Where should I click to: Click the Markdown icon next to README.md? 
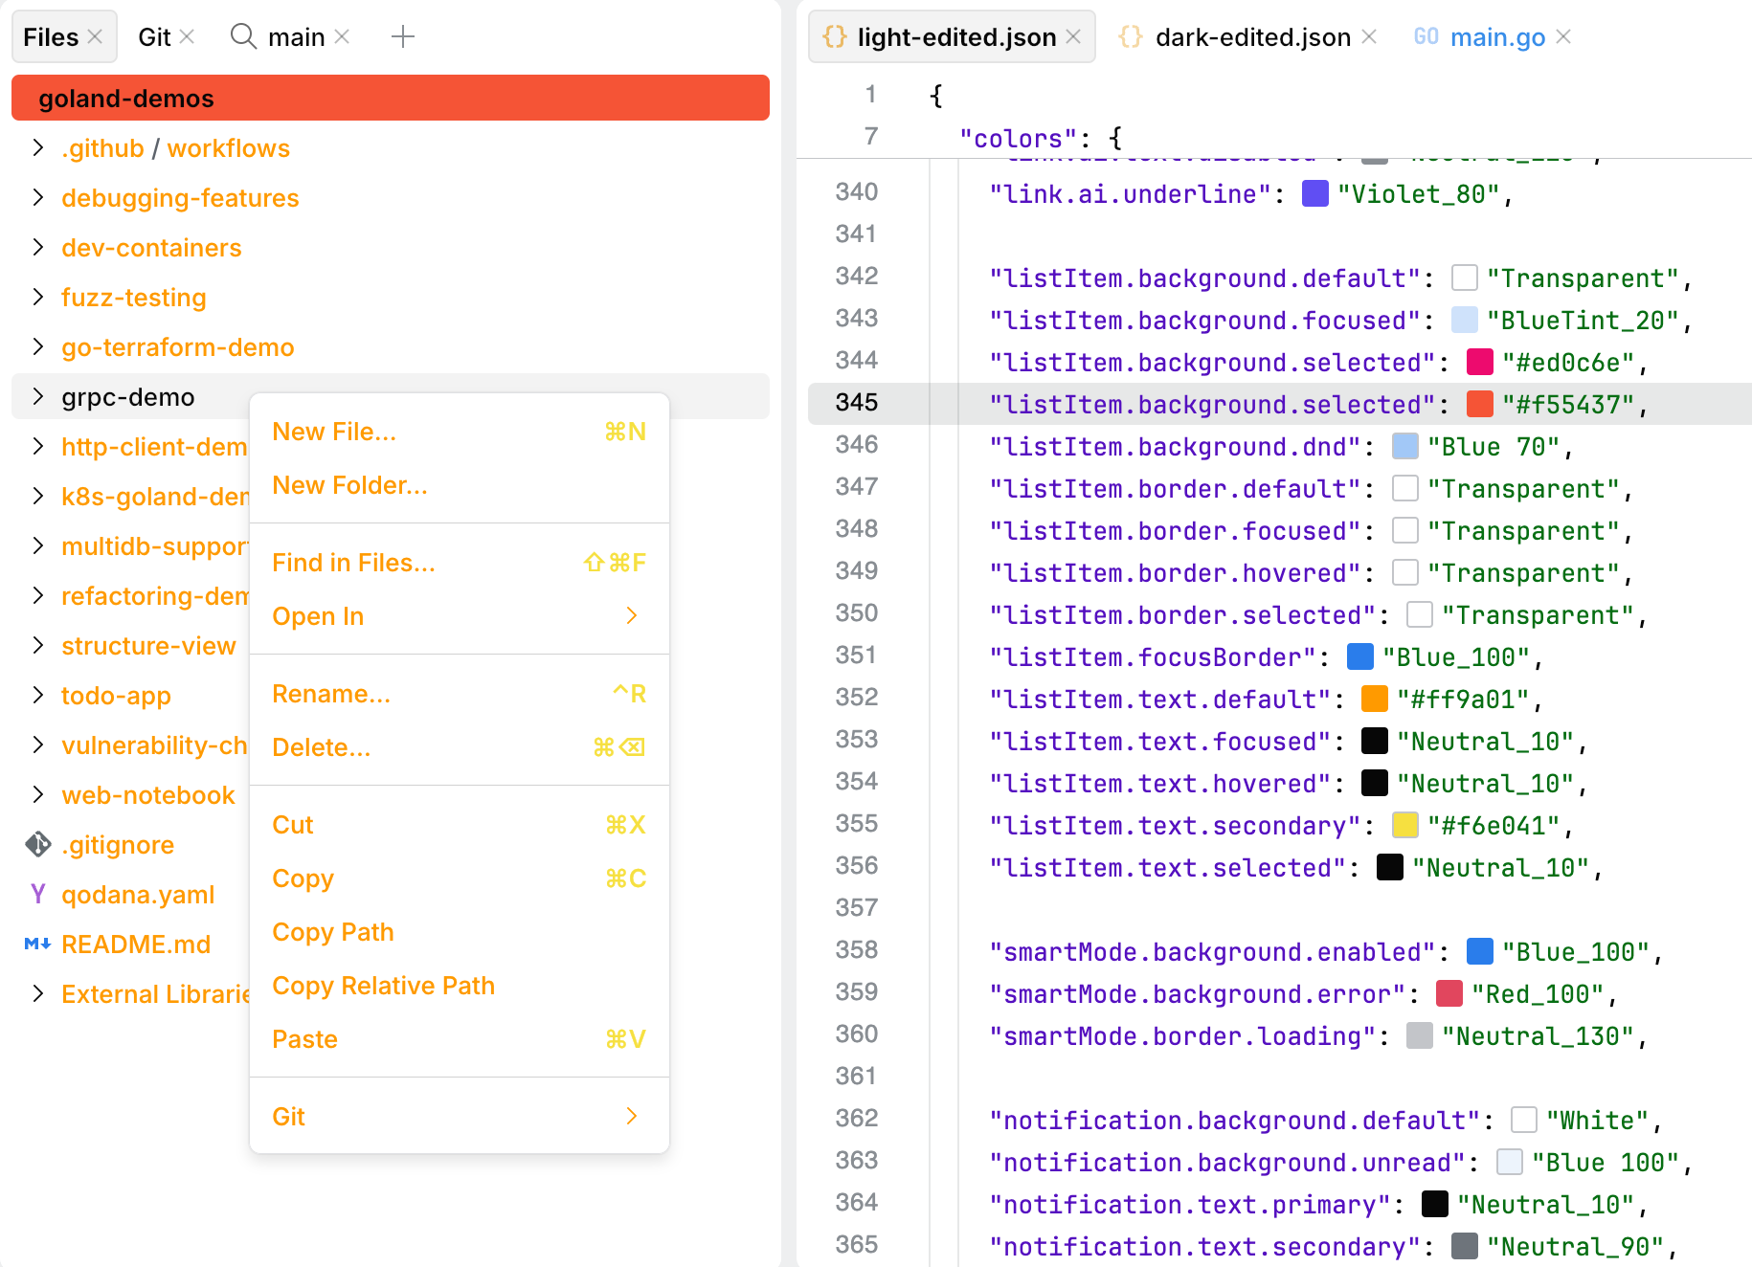click(x=36, y=944)
